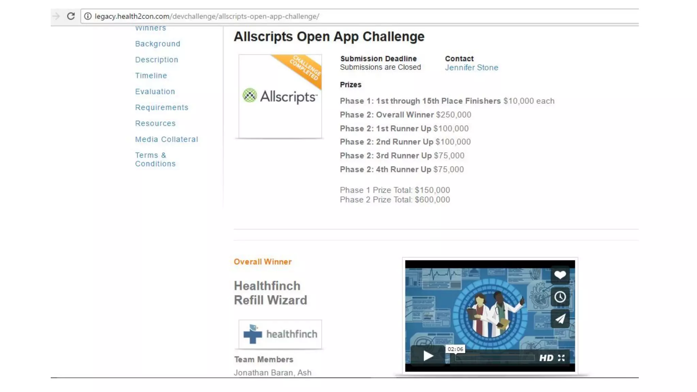This screenshot has width=697, height=392.
Task: Open the Background sidebar link
Action: tap(158, 44)
